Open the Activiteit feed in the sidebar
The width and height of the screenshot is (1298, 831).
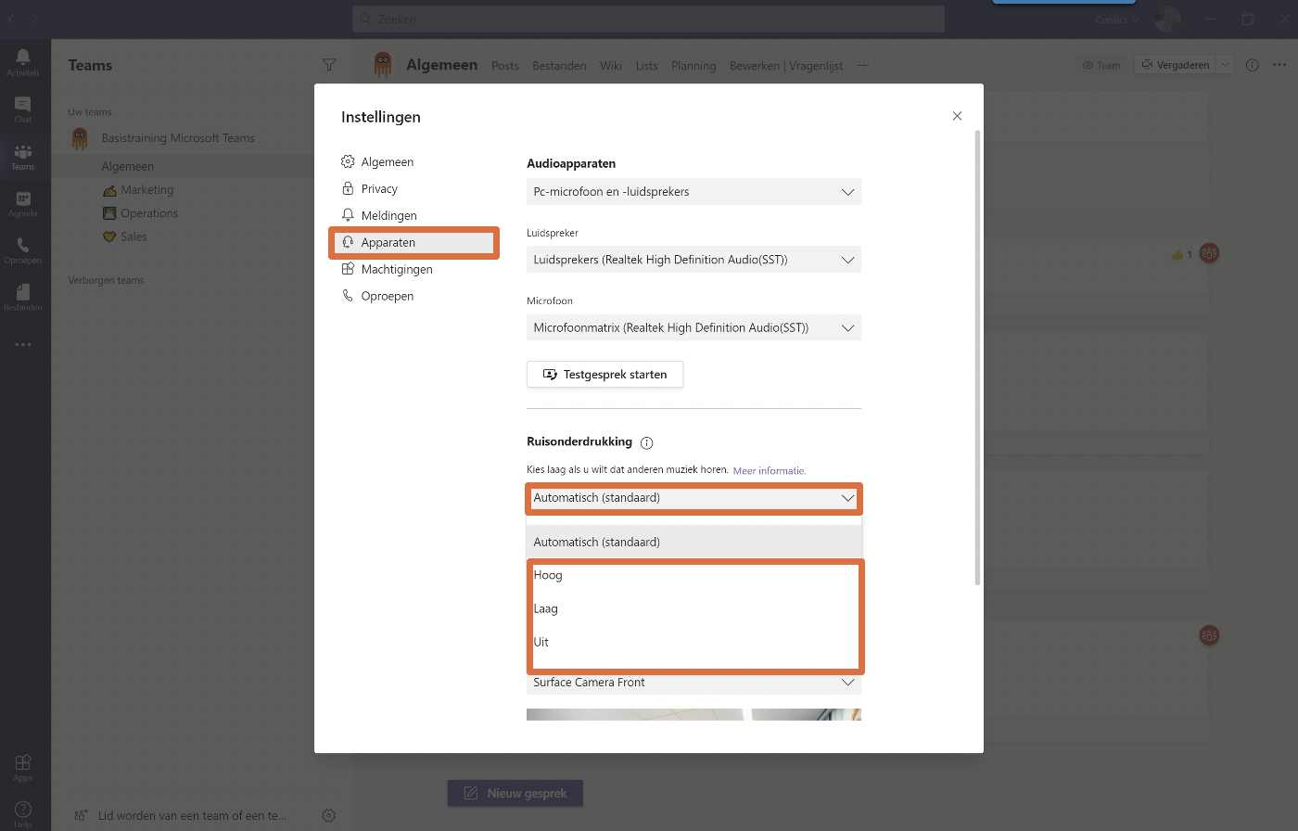pyautogui.click(x=22, y=62)
